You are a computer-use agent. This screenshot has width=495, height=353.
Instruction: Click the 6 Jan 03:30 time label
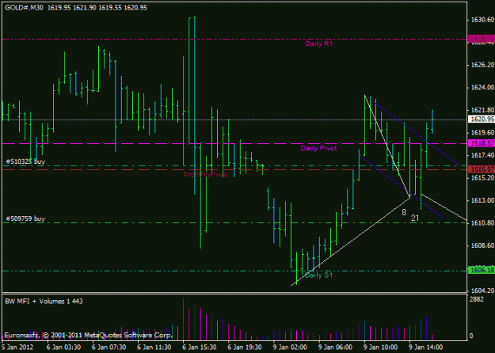[x=64, y=347]
